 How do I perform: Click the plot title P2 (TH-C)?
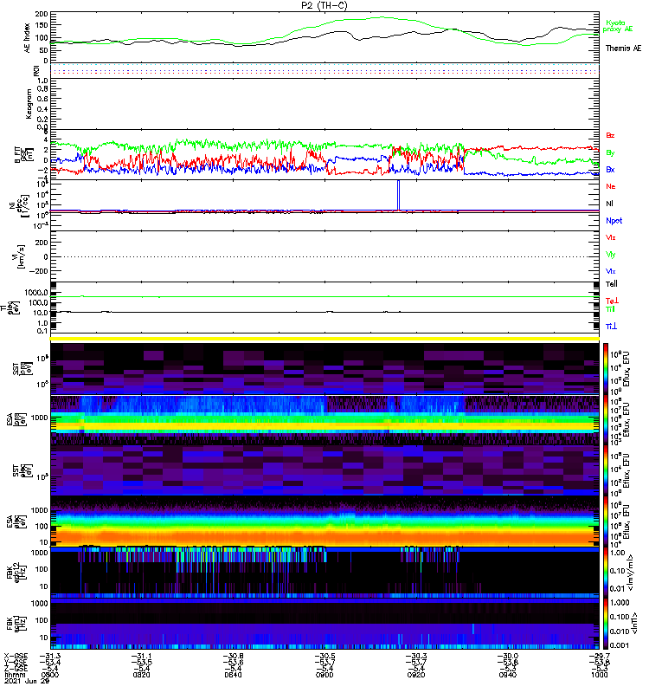(324, 5)
